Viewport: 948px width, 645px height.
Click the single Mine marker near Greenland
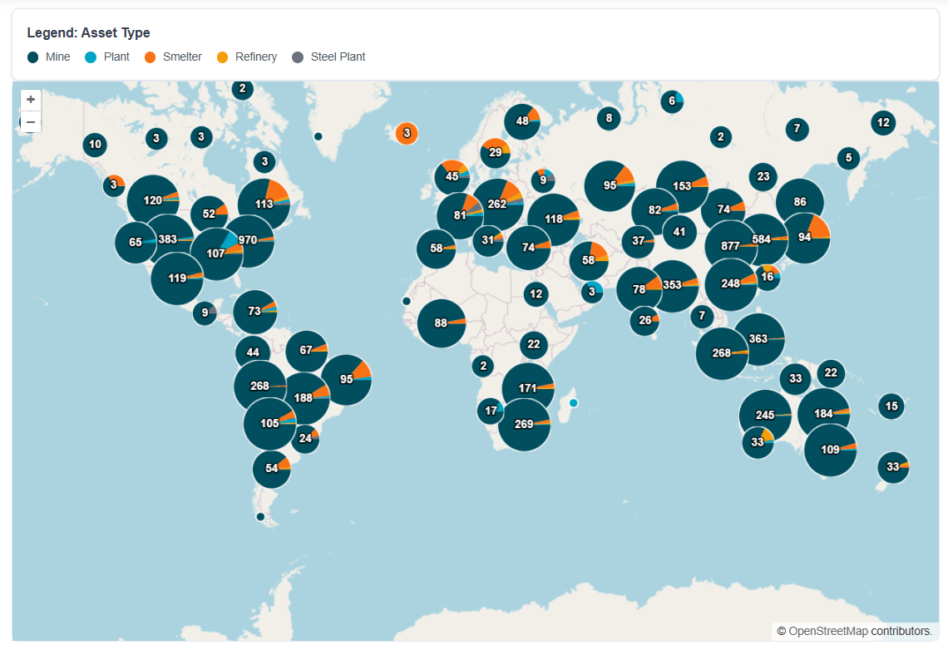(x=318, y=136)
